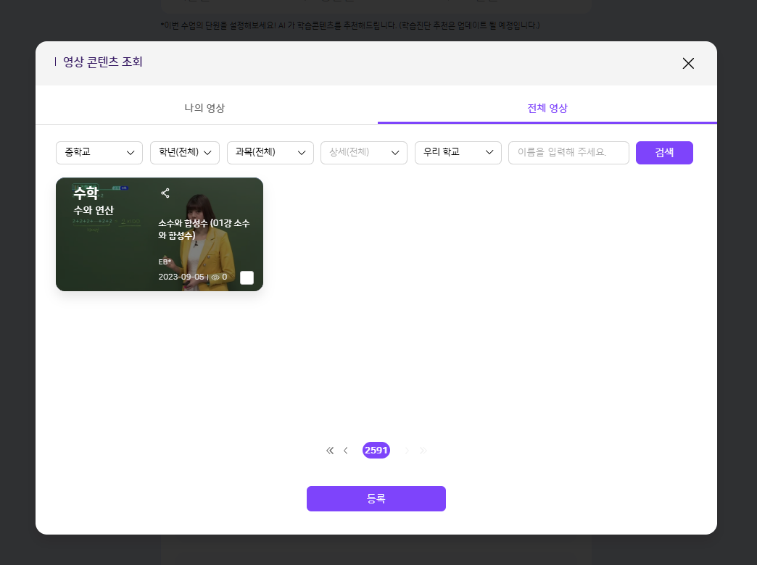Go to previous page using left arrow
The width and height of the screenshot is (757, 565).
pyautogui.click(x=346, y=451)
